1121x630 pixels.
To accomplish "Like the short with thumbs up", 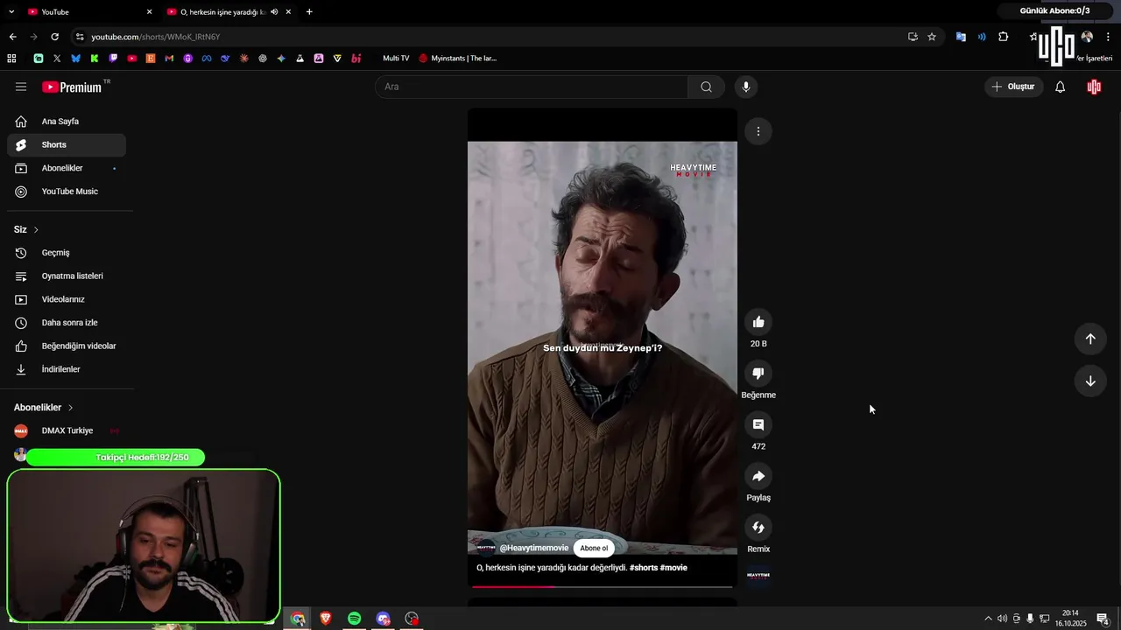I will pos(758,322).
